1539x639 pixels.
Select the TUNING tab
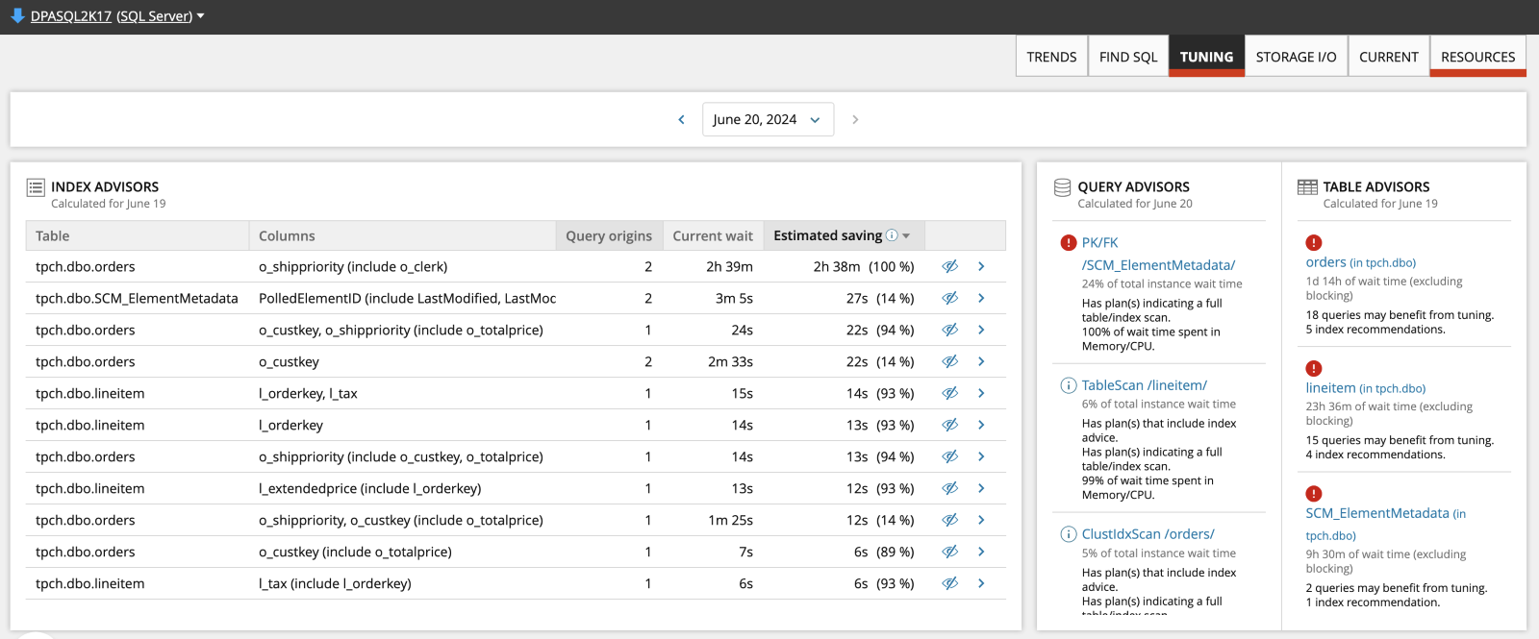pos(1206,57)
